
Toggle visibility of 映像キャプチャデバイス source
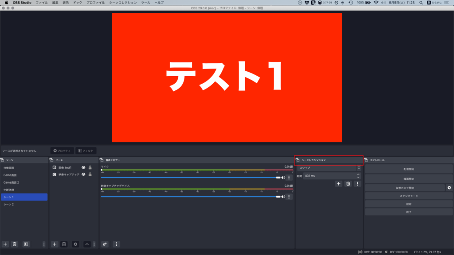click(83, 174)
